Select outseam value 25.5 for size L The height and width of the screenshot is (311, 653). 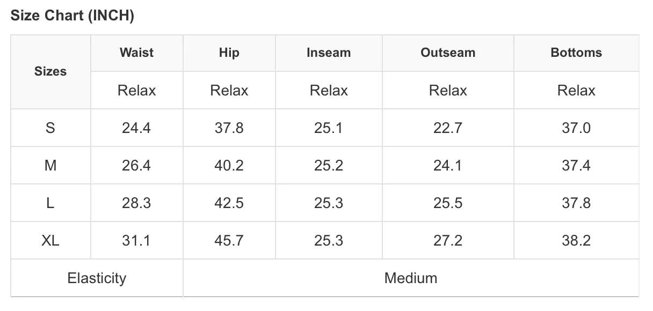tap(448, 203)
